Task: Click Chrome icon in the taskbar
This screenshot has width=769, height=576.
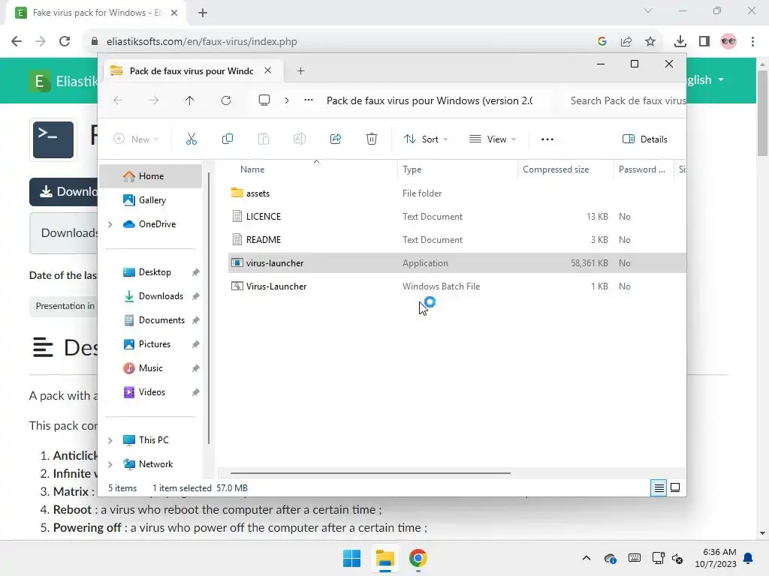Action: [418, 558]
